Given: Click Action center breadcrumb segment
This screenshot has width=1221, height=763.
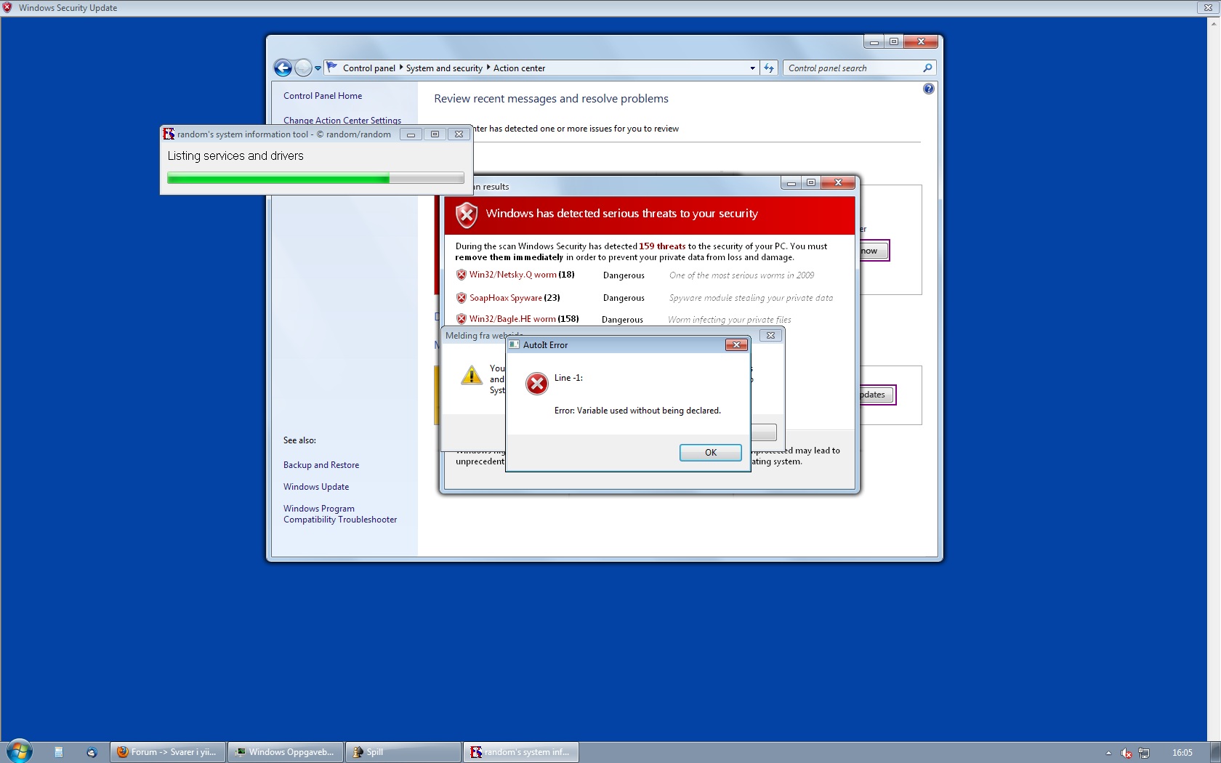Looking at the screenshot, I should pos(519,68).
